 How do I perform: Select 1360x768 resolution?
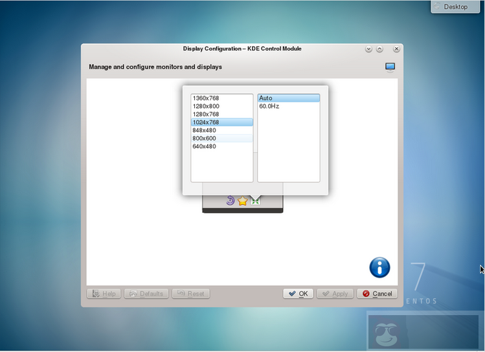[x=221, y=98]
